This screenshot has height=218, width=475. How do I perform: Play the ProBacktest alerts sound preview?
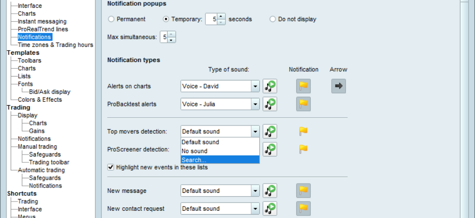(x=269, y=104)
